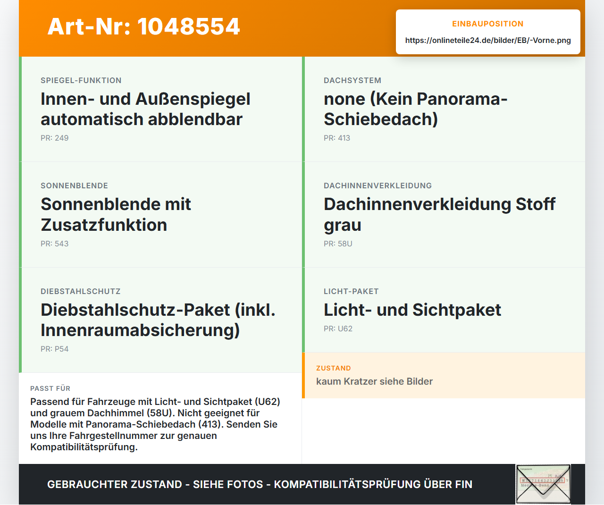Select 'Innen- und Außenspiegel automatisch abblendbar' text
Screen dimensions: 604x505
point(145,109)
